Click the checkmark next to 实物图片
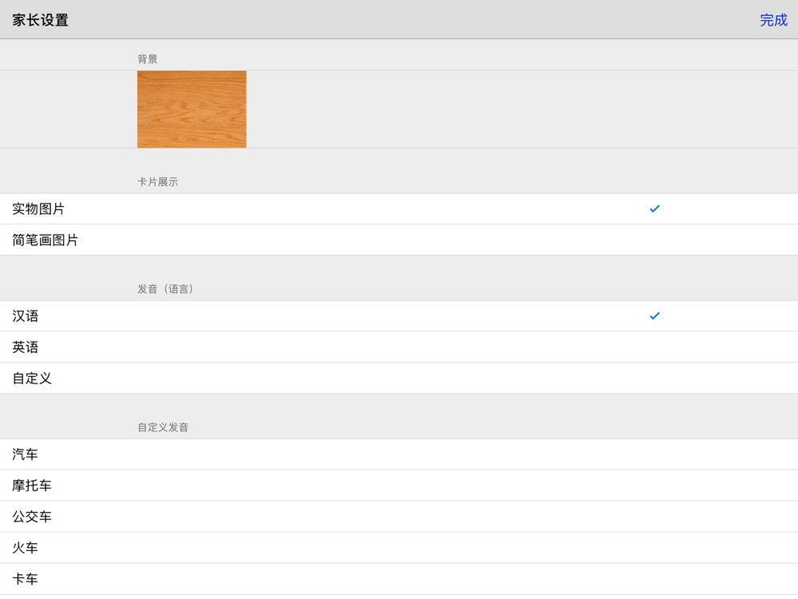The image size is (798, 599). (654, 208)
